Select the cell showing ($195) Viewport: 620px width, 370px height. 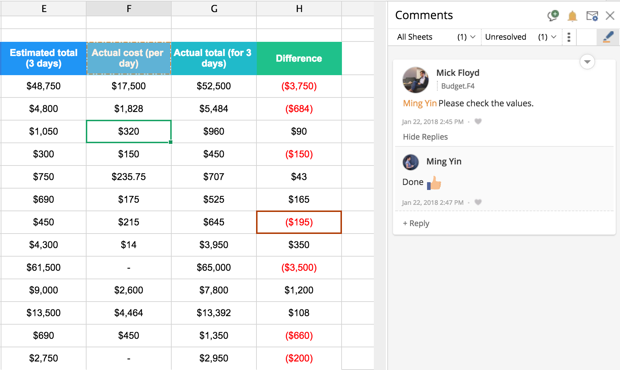[x=299, y=222]
